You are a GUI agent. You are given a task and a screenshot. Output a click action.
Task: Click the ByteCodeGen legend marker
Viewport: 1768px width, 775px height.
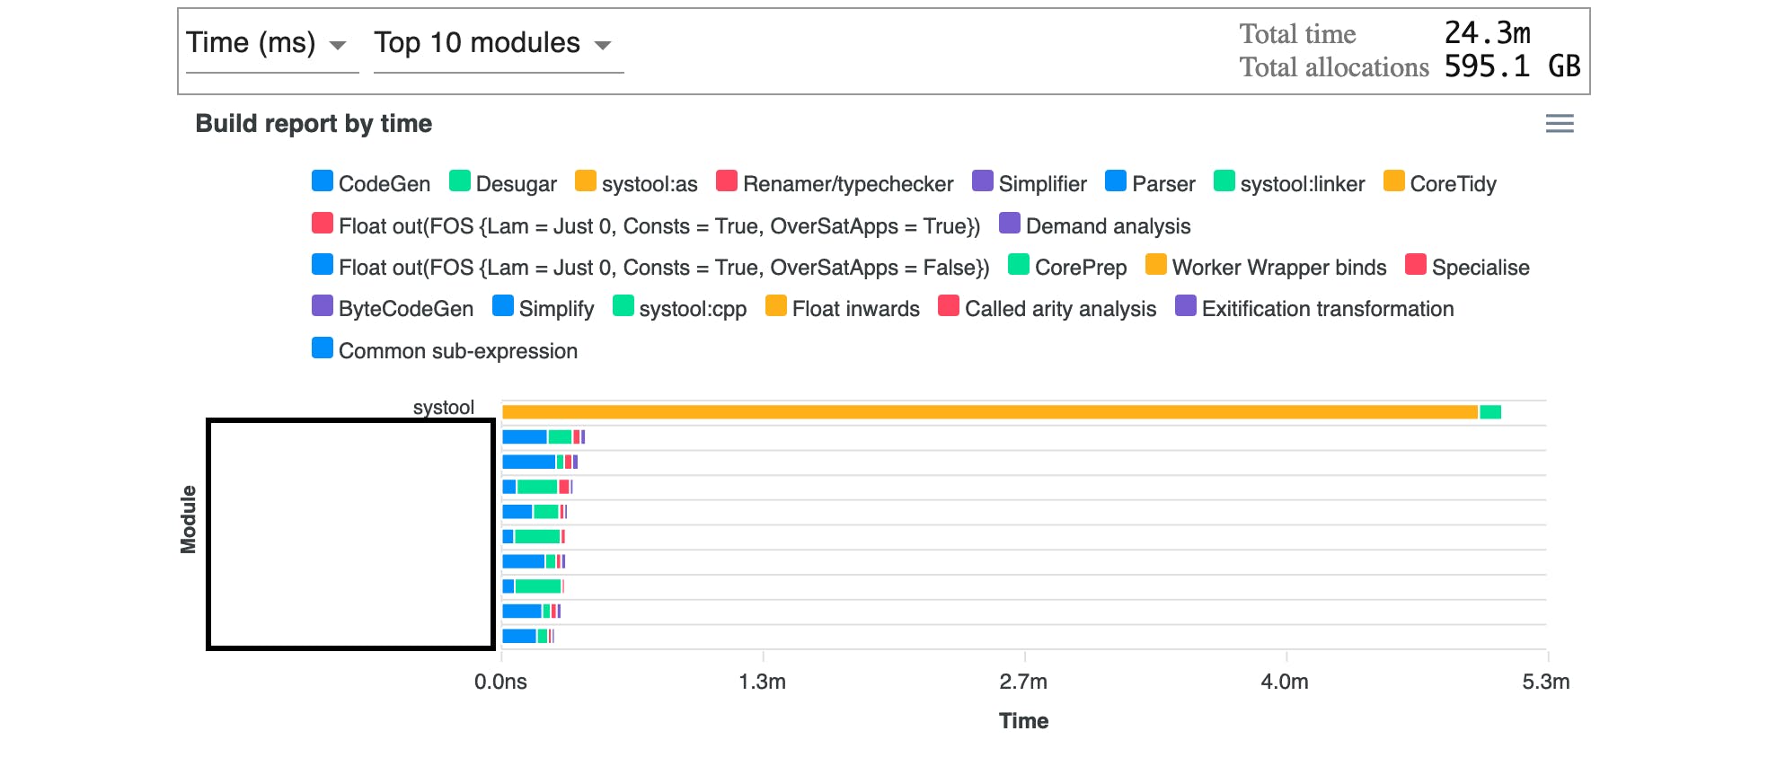click(x=323, y=306)
